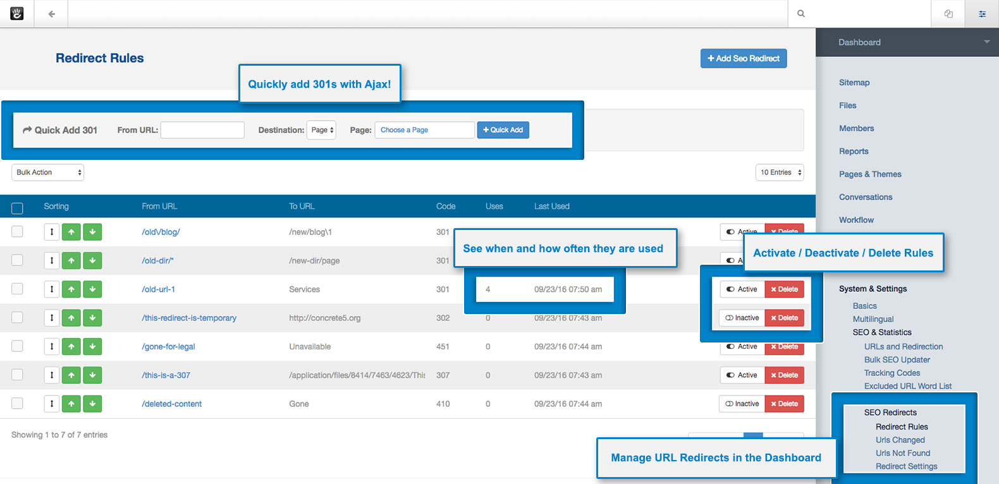
Task: Toggle Inactive status for /this-redirect-is-temporary
Action: pyautogui.click(x=742, y=318)
